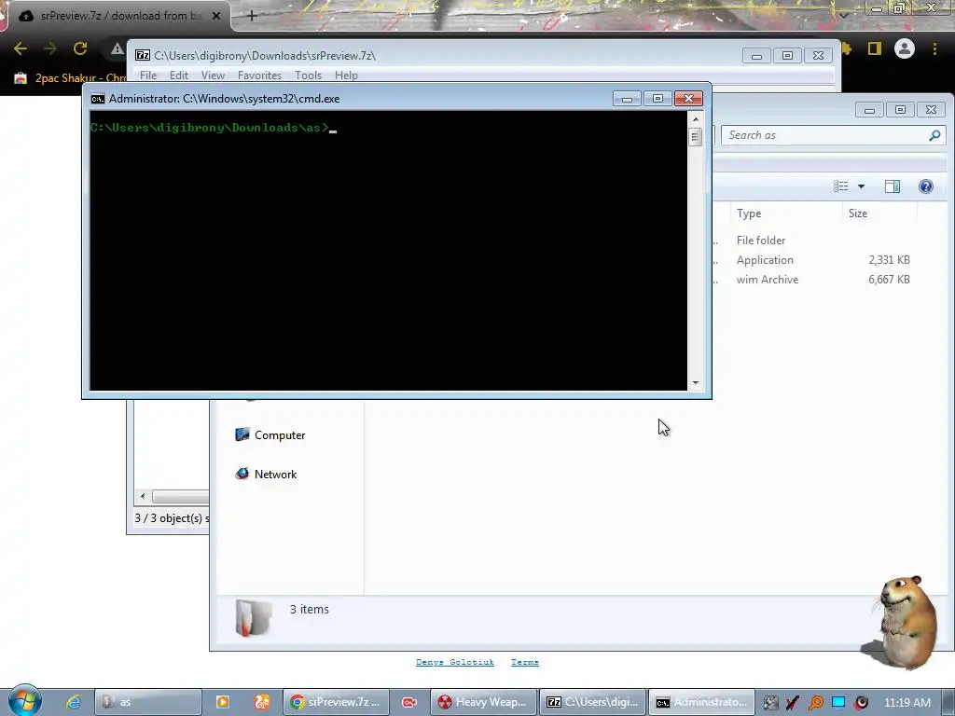Open UC Browser squirrel taskbar icon
This screenshot has width=955, height=716.
click(262, 702)
